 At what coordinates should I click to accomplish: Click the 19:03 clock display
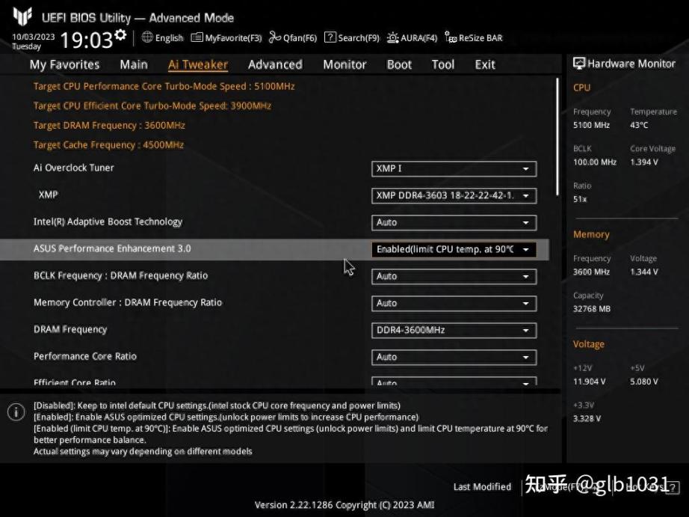tap(87, 40)
